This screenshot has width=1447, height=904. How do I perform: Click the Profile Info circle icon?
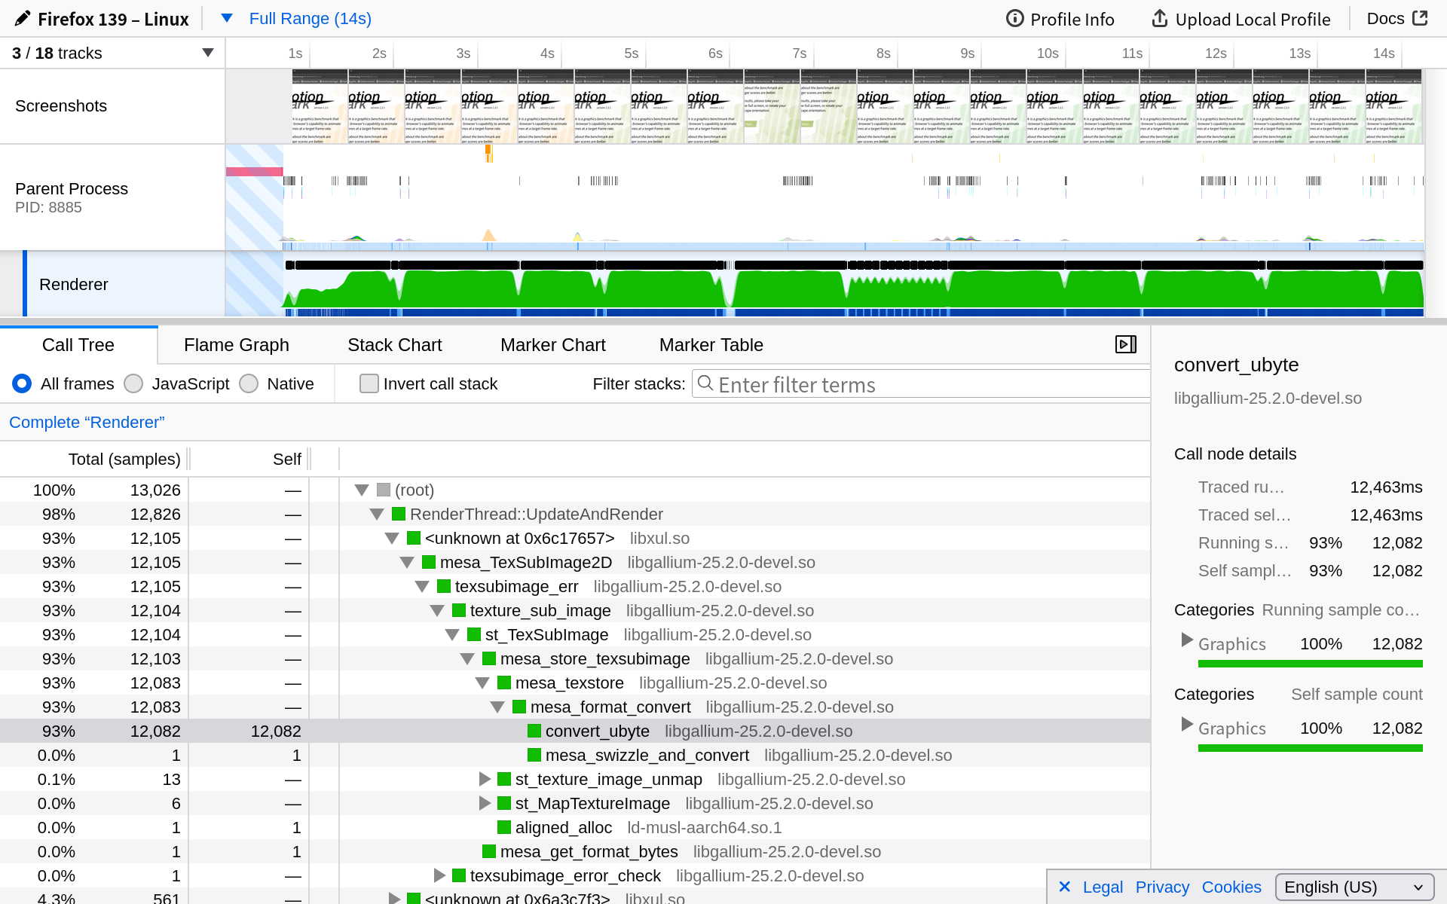coord(1015,18)
